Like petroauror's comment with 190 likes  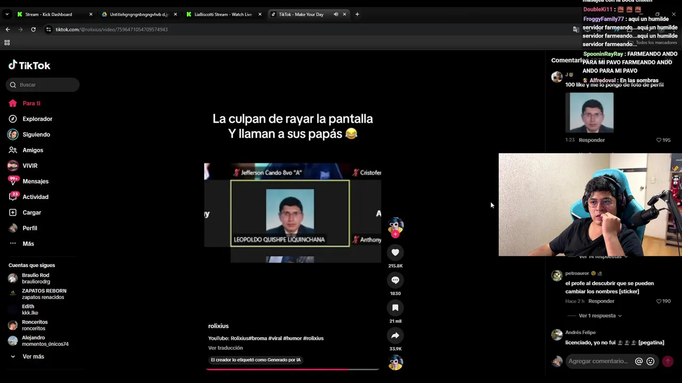(659, 301)
